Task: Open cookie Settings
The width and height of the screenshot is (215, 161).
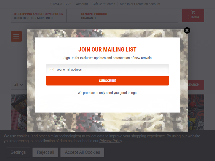Action: pyautogui.click(x=18, y=152)
